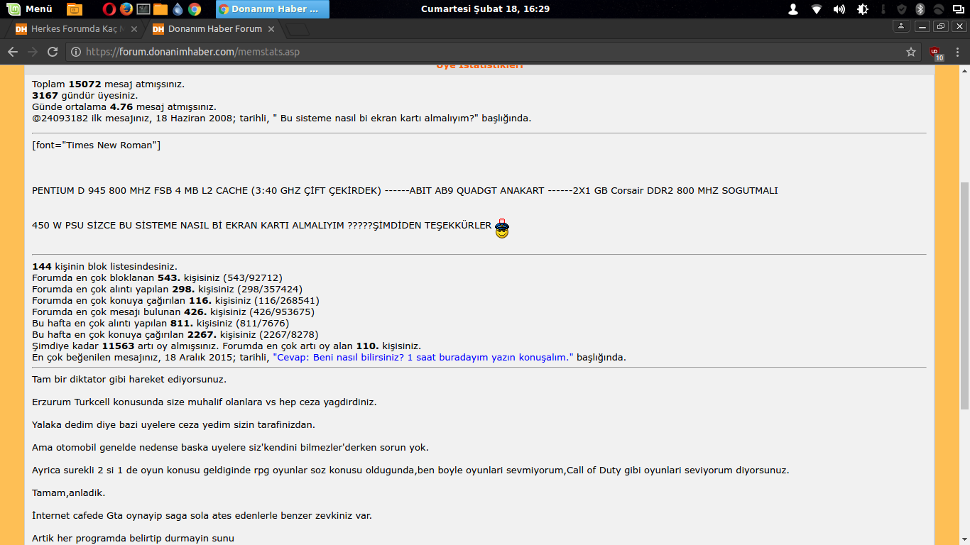Click the temperature sensor tray icon
This screenshot has height=545, width=970.
(883, 9)
